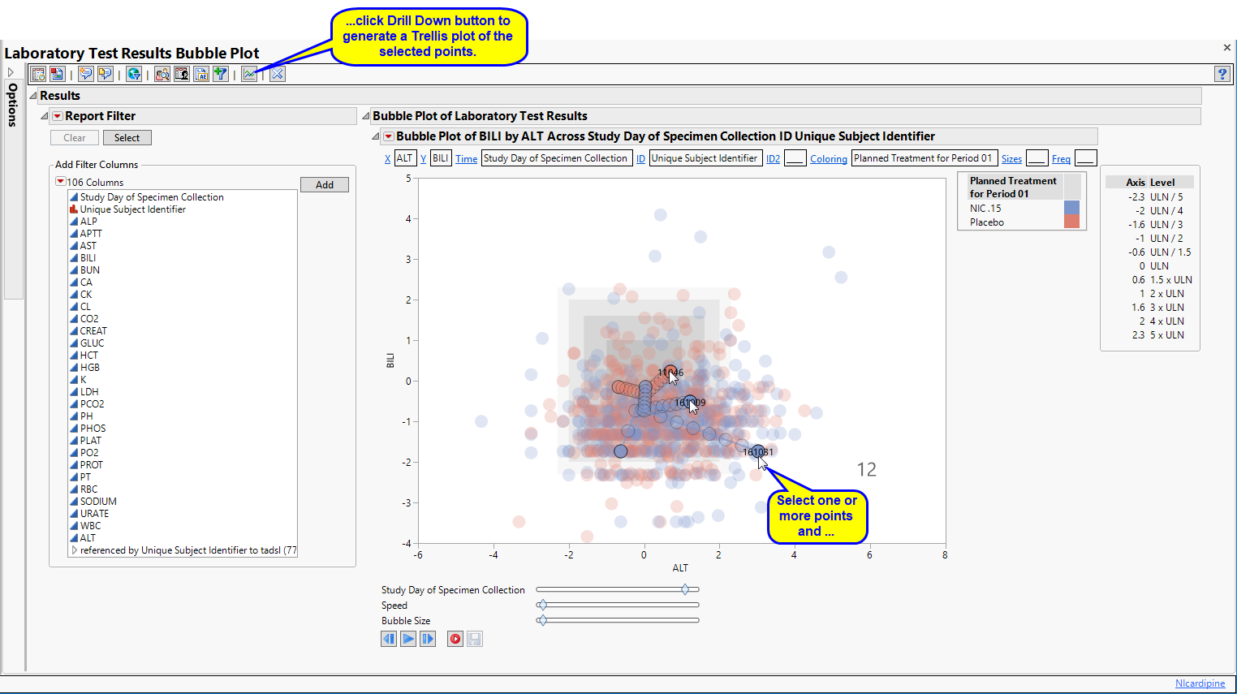
Task: Click the ALT X variable box
Action: [x=405, y=158]
